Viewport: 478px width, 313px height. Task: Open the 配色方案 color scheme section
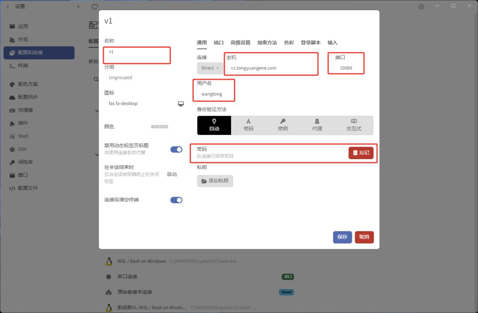point(39,84)
